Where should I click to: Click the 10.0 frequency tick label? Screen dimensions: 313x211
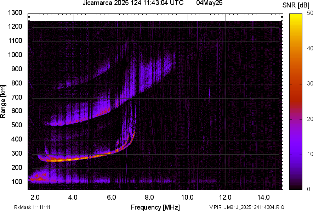187,198
